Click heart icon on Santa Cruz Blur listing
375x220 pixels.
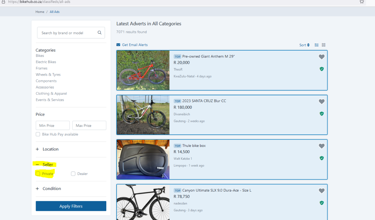click(322, 102)
